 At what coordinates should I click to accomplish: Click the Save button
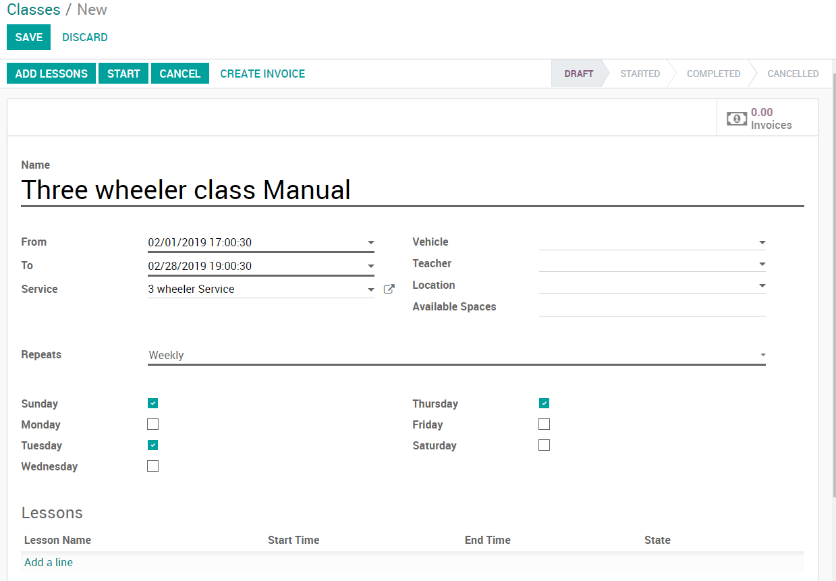[x=28, y=37]
